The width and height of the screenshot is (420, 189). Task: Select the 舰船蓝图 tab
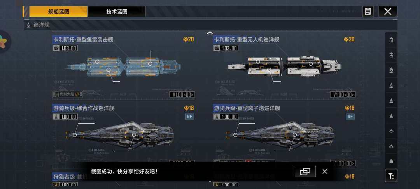click(58, 12)
